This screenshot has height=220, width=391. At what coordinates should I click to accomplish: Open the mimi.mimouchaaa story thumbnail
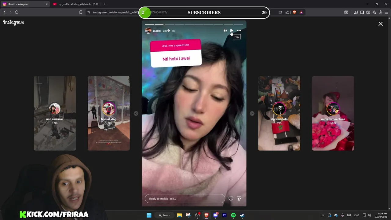tap(333, 113)
